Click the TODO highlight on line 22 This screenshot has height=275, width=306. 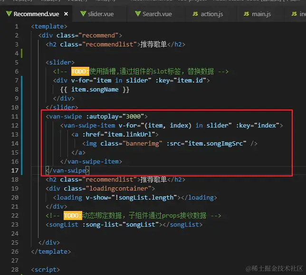coord(73,216)
